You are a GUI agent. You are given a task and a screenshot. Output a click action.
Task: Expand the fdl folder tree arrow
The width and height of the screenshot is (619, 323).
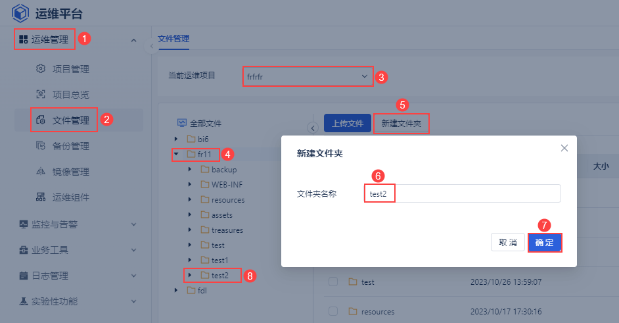click(x=175, y=290)
